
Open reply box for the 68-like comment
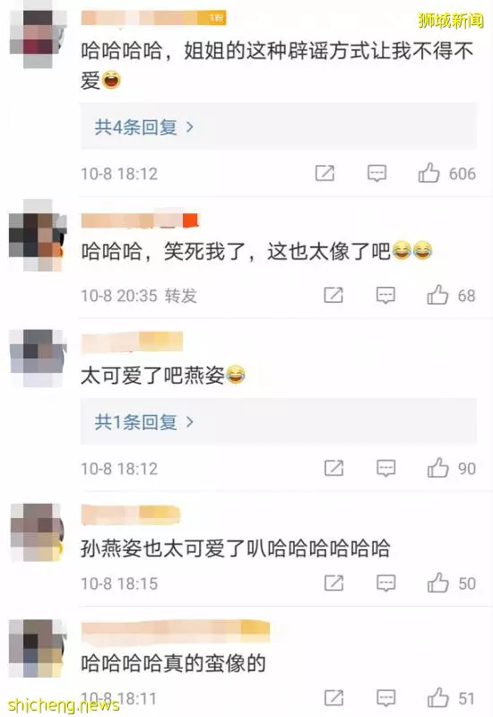pos(385,295)
